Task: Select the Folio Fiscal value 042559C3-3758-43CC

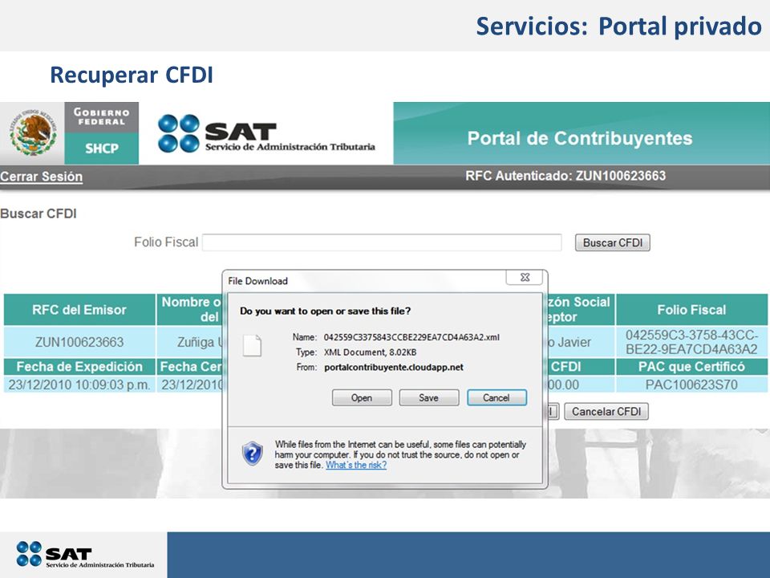Action: (691, 342)
